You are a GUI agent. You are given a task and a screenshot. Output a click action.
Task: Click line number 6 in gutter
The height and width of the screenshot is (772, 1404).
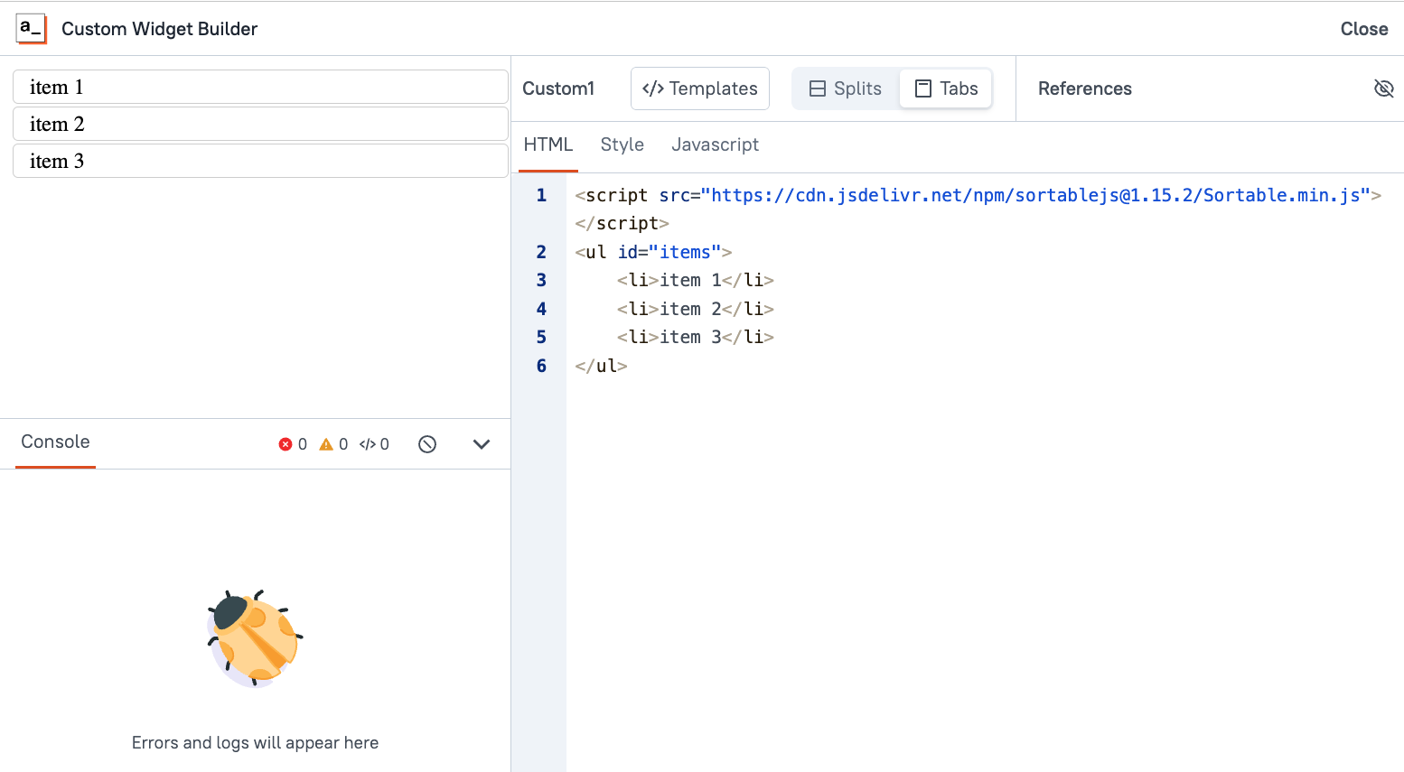coord(541,366)
